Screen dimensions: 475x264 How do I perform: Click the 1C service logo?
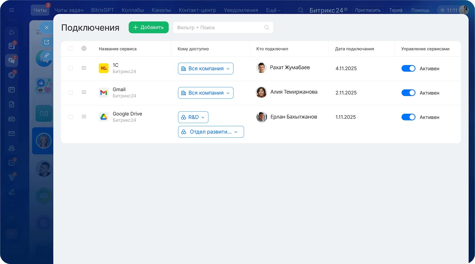point(104,68)
